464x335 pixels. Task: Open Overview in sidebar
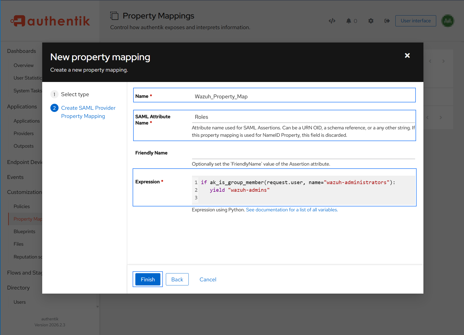[x=24, y=65]
